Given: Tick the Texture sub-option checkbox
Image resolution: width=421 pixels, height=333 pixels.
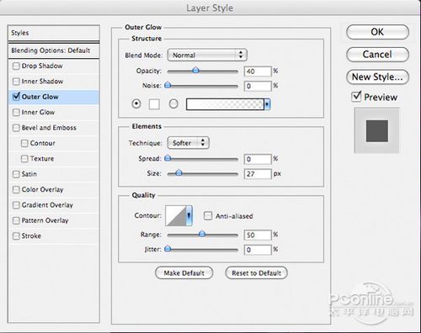Looking at the screenshot, I should click(x=24, y=159).
